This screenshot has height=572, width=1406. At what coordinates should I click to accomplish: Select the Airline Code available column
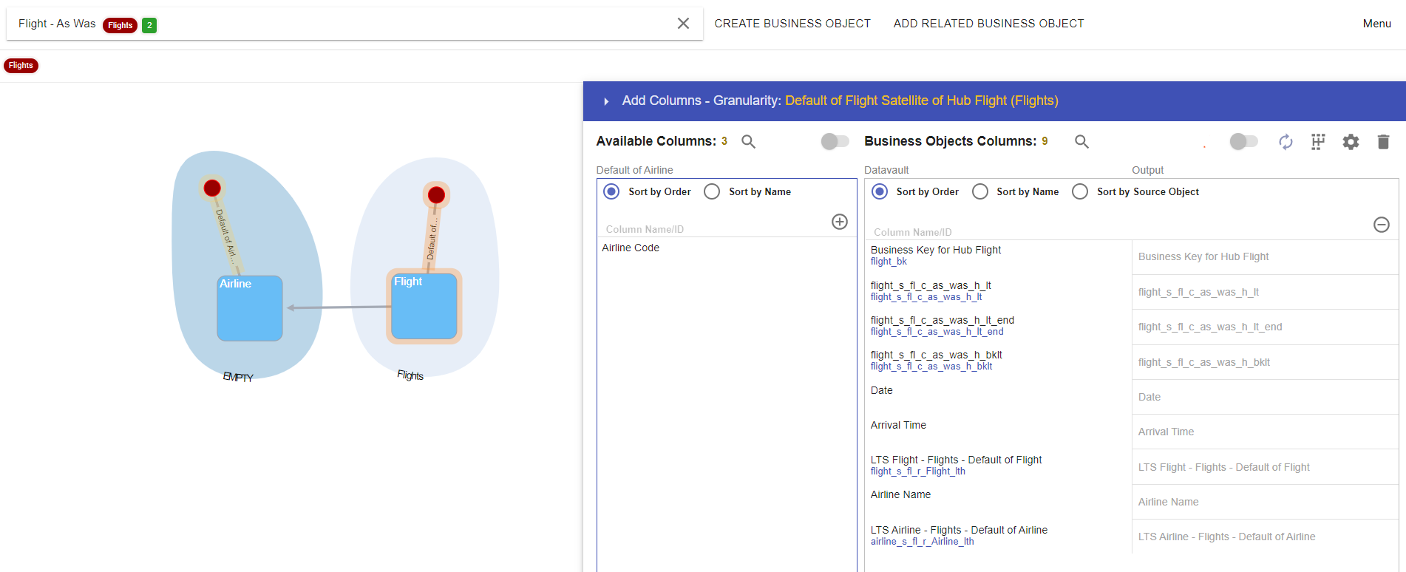pos(631,248)
